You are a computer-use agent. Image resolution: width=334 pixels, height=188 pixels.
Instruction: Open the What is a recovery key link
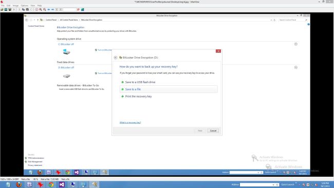point(130,123)
